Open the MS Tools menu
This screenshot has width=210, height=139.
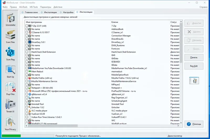[34, 7]
